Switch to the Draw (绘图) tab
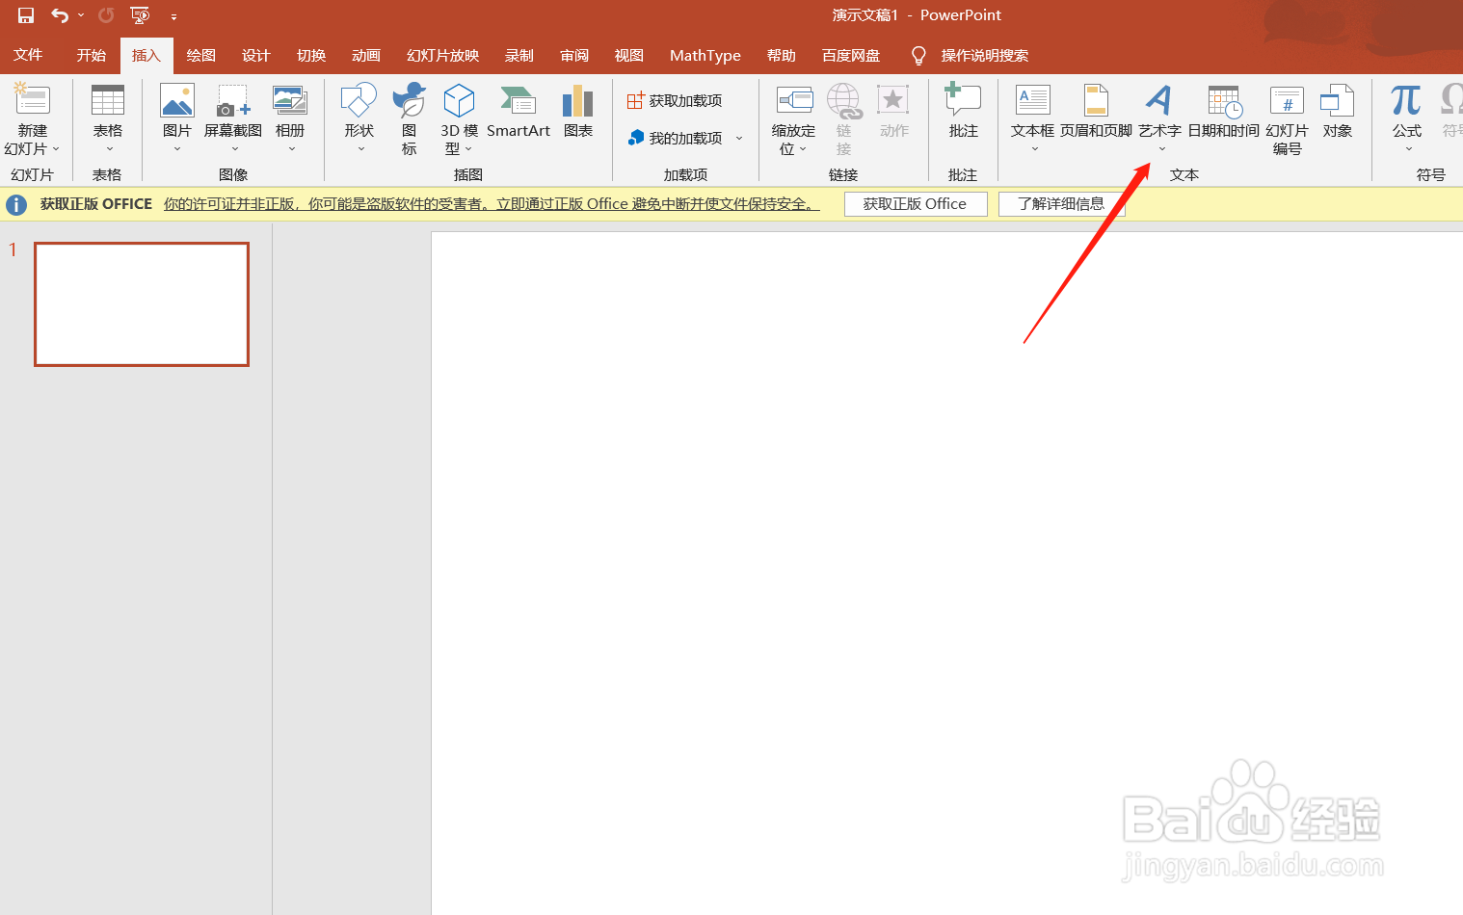Viewport: 1463px width, 915px height. [x=200, y=56]
